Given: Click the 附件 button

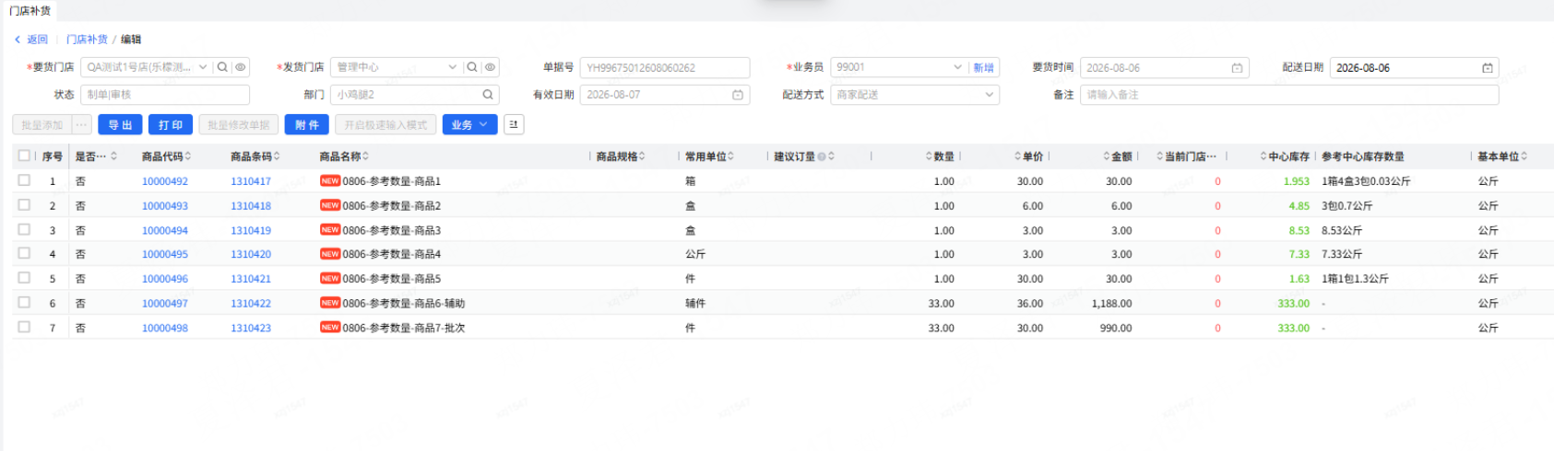Looking at the screenshot, I should click(307, 124).
